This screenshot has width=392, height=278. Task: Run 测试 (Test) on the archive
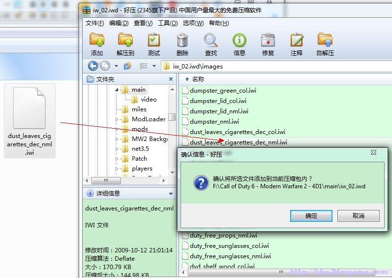(x=154, y=44)
